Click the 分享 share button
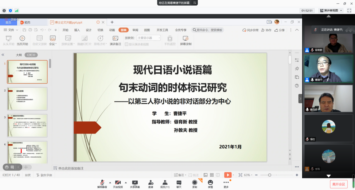 (x=279, y=30)
